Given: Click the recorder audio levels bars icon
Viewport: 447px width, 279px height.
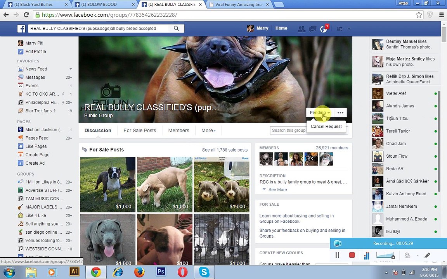Looking at the screenshot, I should (367, 255).
